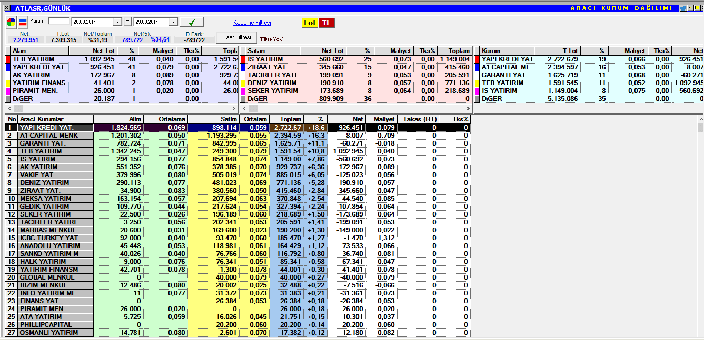Sort by the Alim column header

(x=118, y=119)
